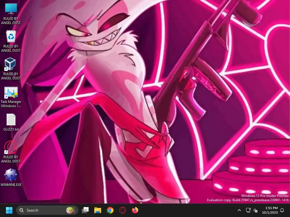Open Task View from the taskbar
This screenshot has height=217, width=290.
(x=85, y=210)
